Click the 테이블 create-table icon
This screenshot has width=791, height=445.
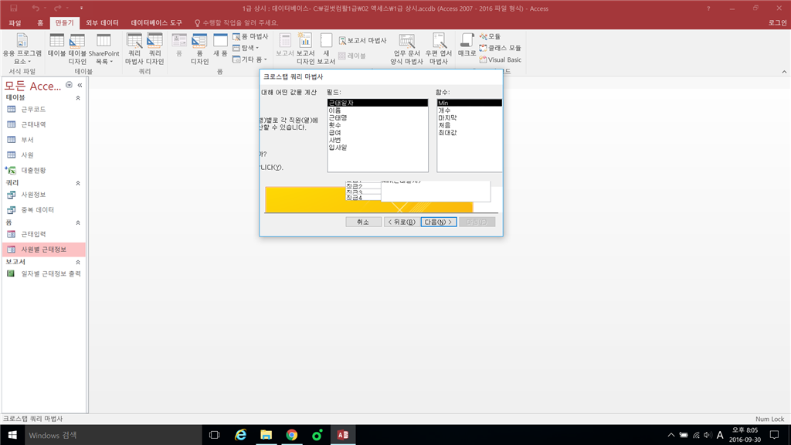tap(56, 46)
